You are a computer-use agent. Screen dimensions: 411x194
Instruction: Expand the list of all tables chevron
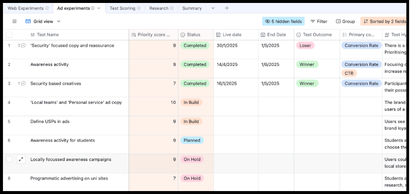213,8
